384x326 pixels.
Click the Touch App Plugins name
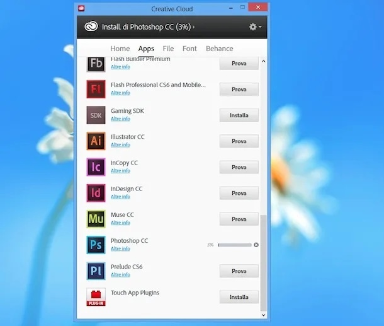[135, 293]
